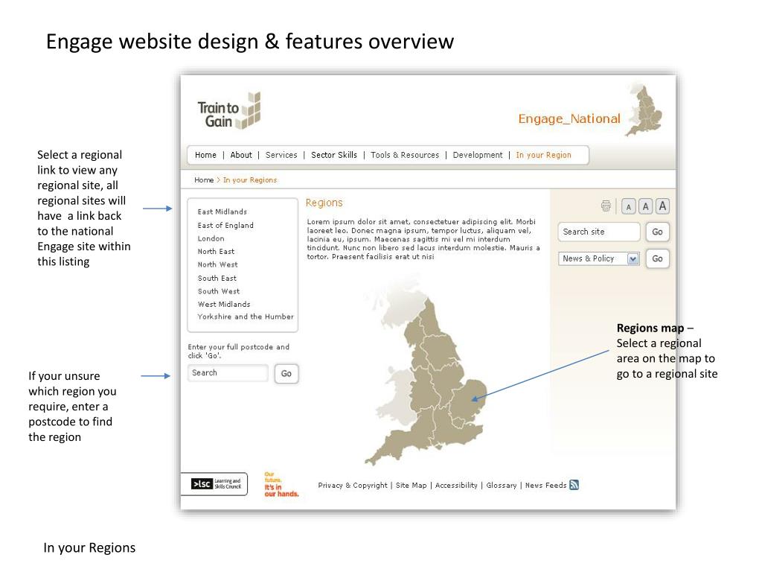Open the Development menu item
The height and width of the screenshot is (572, 762).
pos(478,155)
